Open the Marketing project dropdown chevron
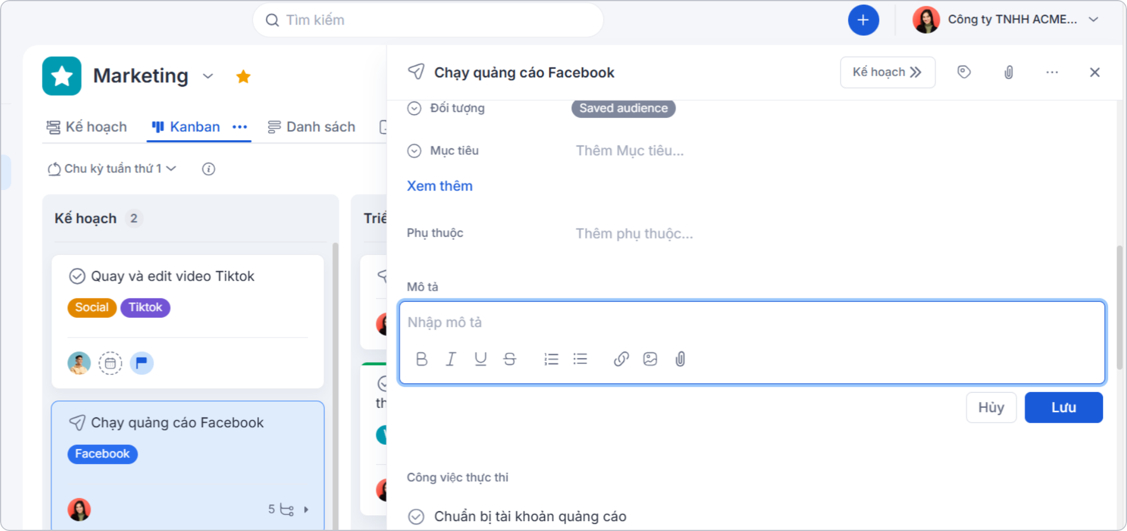This screenshot has width=1127, height=531. coord(208,76)
